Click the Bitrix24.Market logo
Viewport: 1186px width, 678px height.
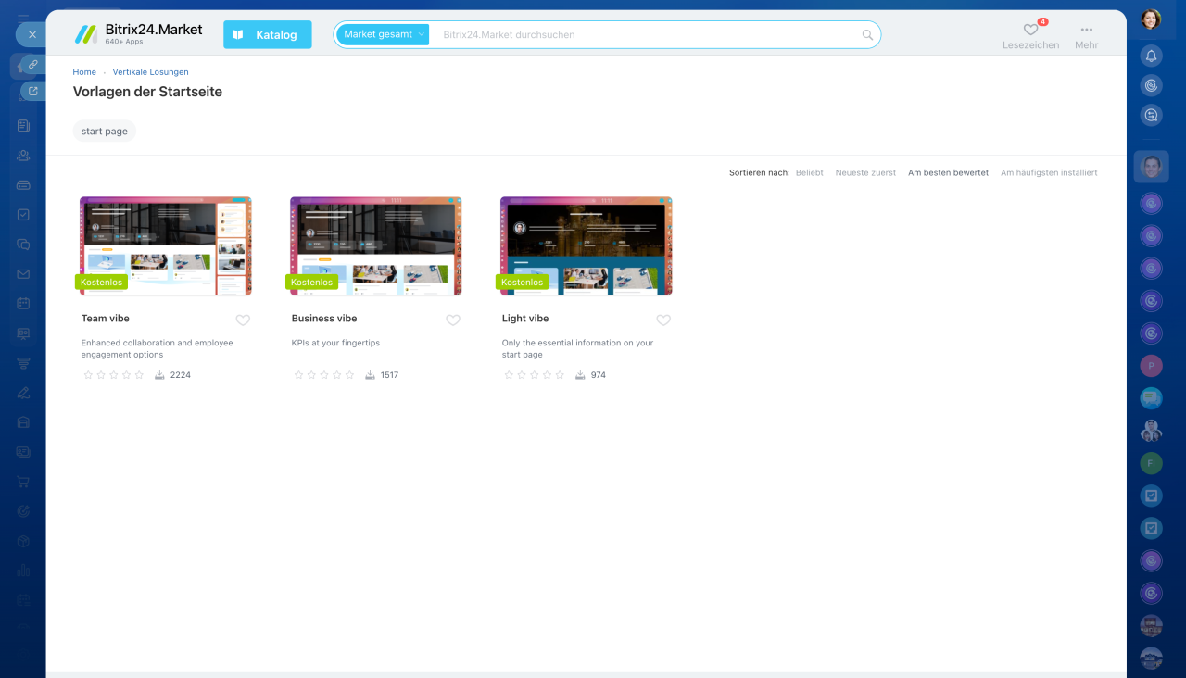point(139,34)
